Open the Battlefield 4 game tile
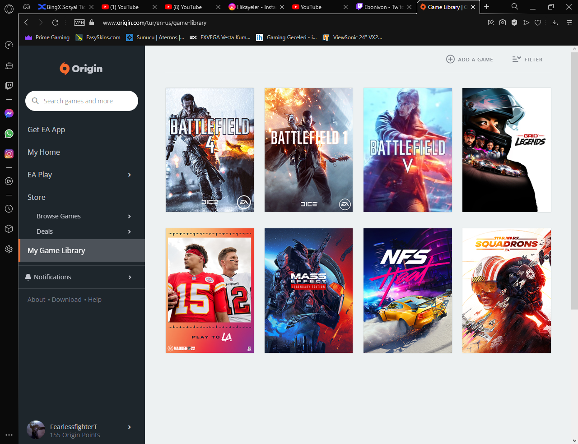Screen dimensions: 578x444 [210, 150]
